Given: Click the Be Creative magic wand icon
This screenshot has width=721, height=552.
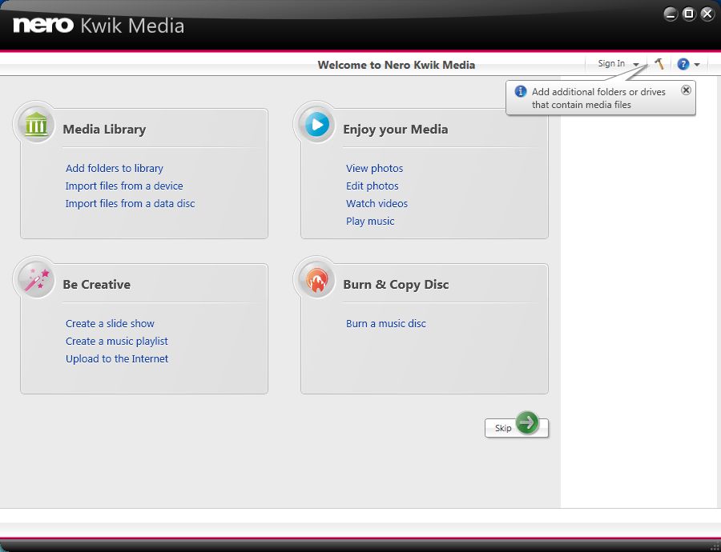Looking at the screenshot, I should click(37, 281).
